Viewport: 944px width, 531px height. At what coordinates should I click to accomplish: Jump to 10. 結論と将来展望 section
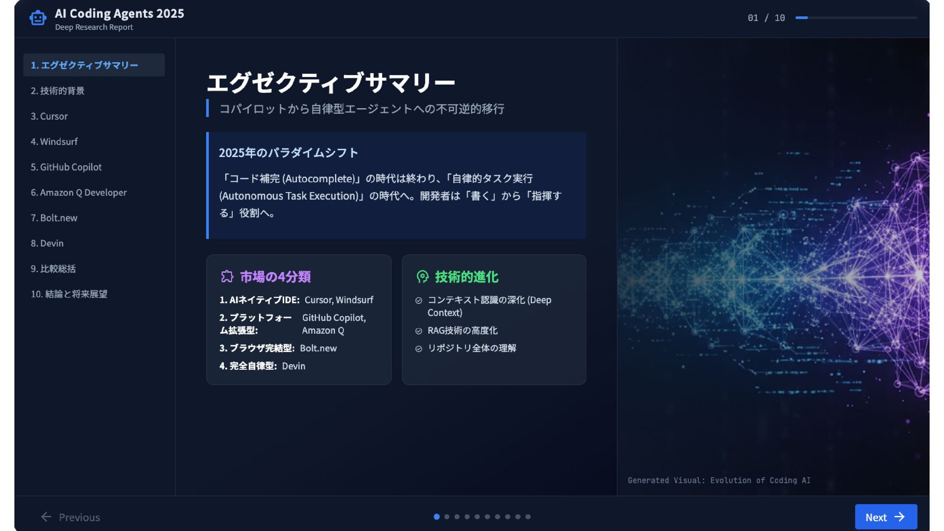(69, 294)
